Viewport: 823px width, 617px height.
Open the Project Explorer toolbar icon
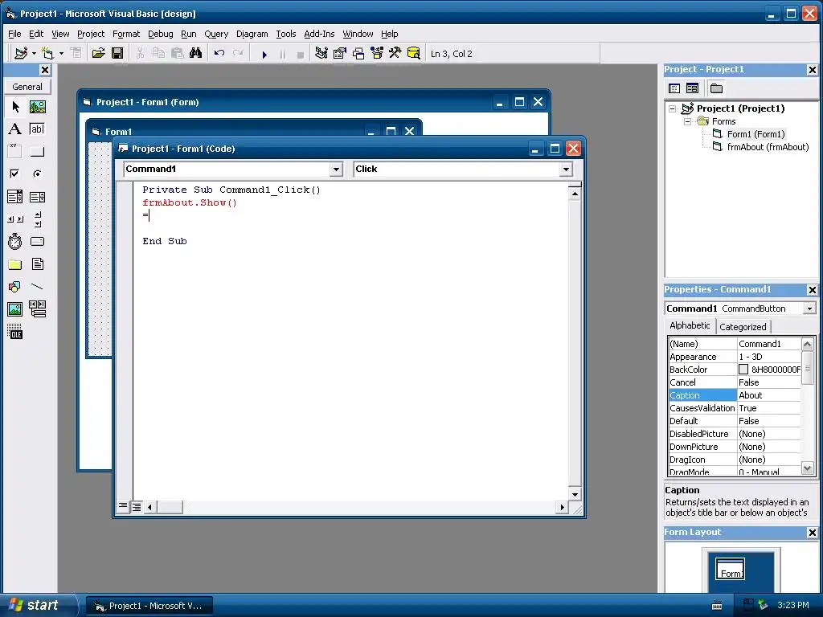321,53
